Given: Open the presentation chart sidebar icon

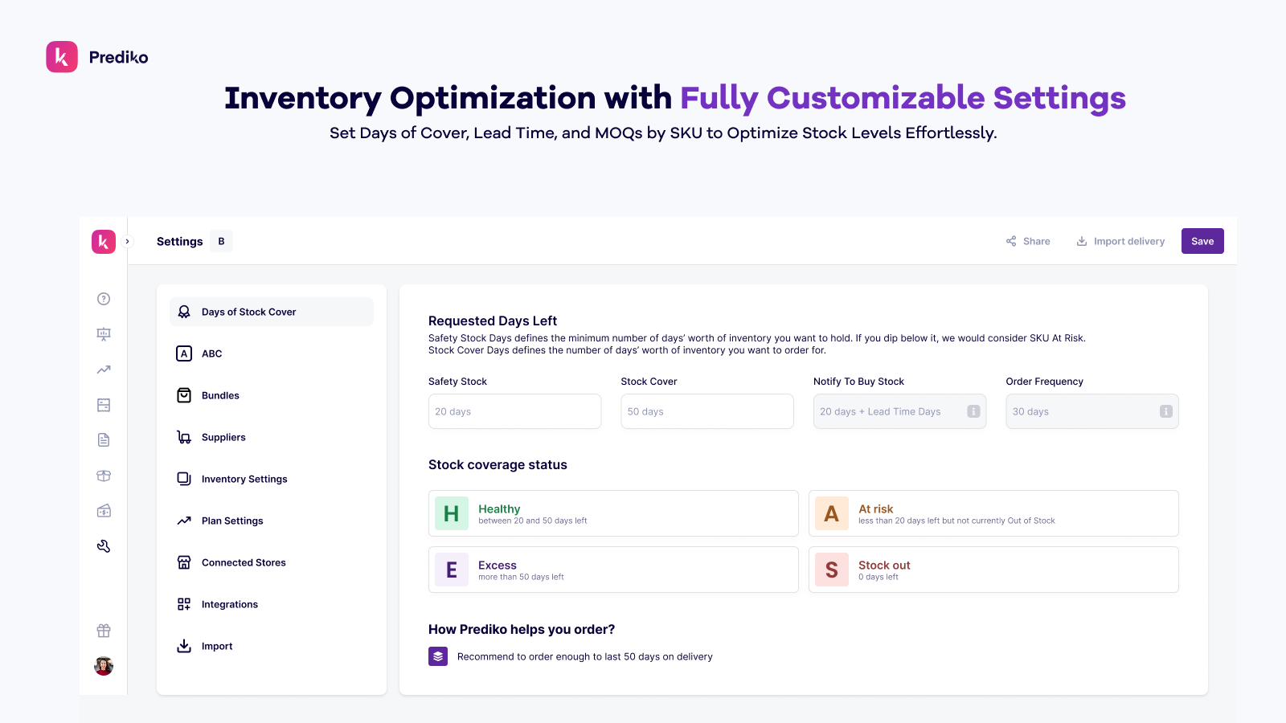Looking at the screenshot, I should tap(104, 334).
